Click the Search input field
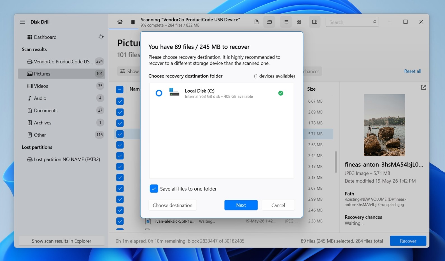Image resolution: width=445 pixels, height=261 pixels. pyautogui.click(x=352, y=22)
